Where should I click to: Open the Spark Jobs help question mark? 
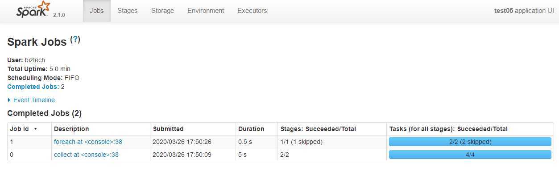[75, 40]
